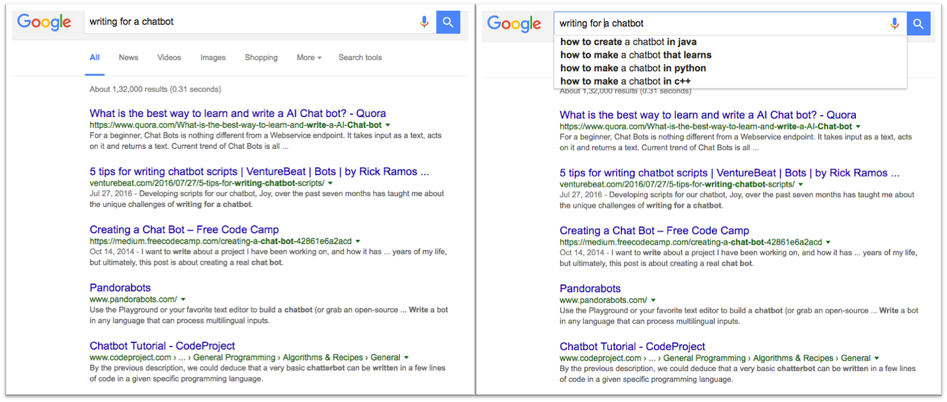Click 'General Programming' breadcrumb in left window
The width and height of the screenshot is (947, 402).
point(234,358)
